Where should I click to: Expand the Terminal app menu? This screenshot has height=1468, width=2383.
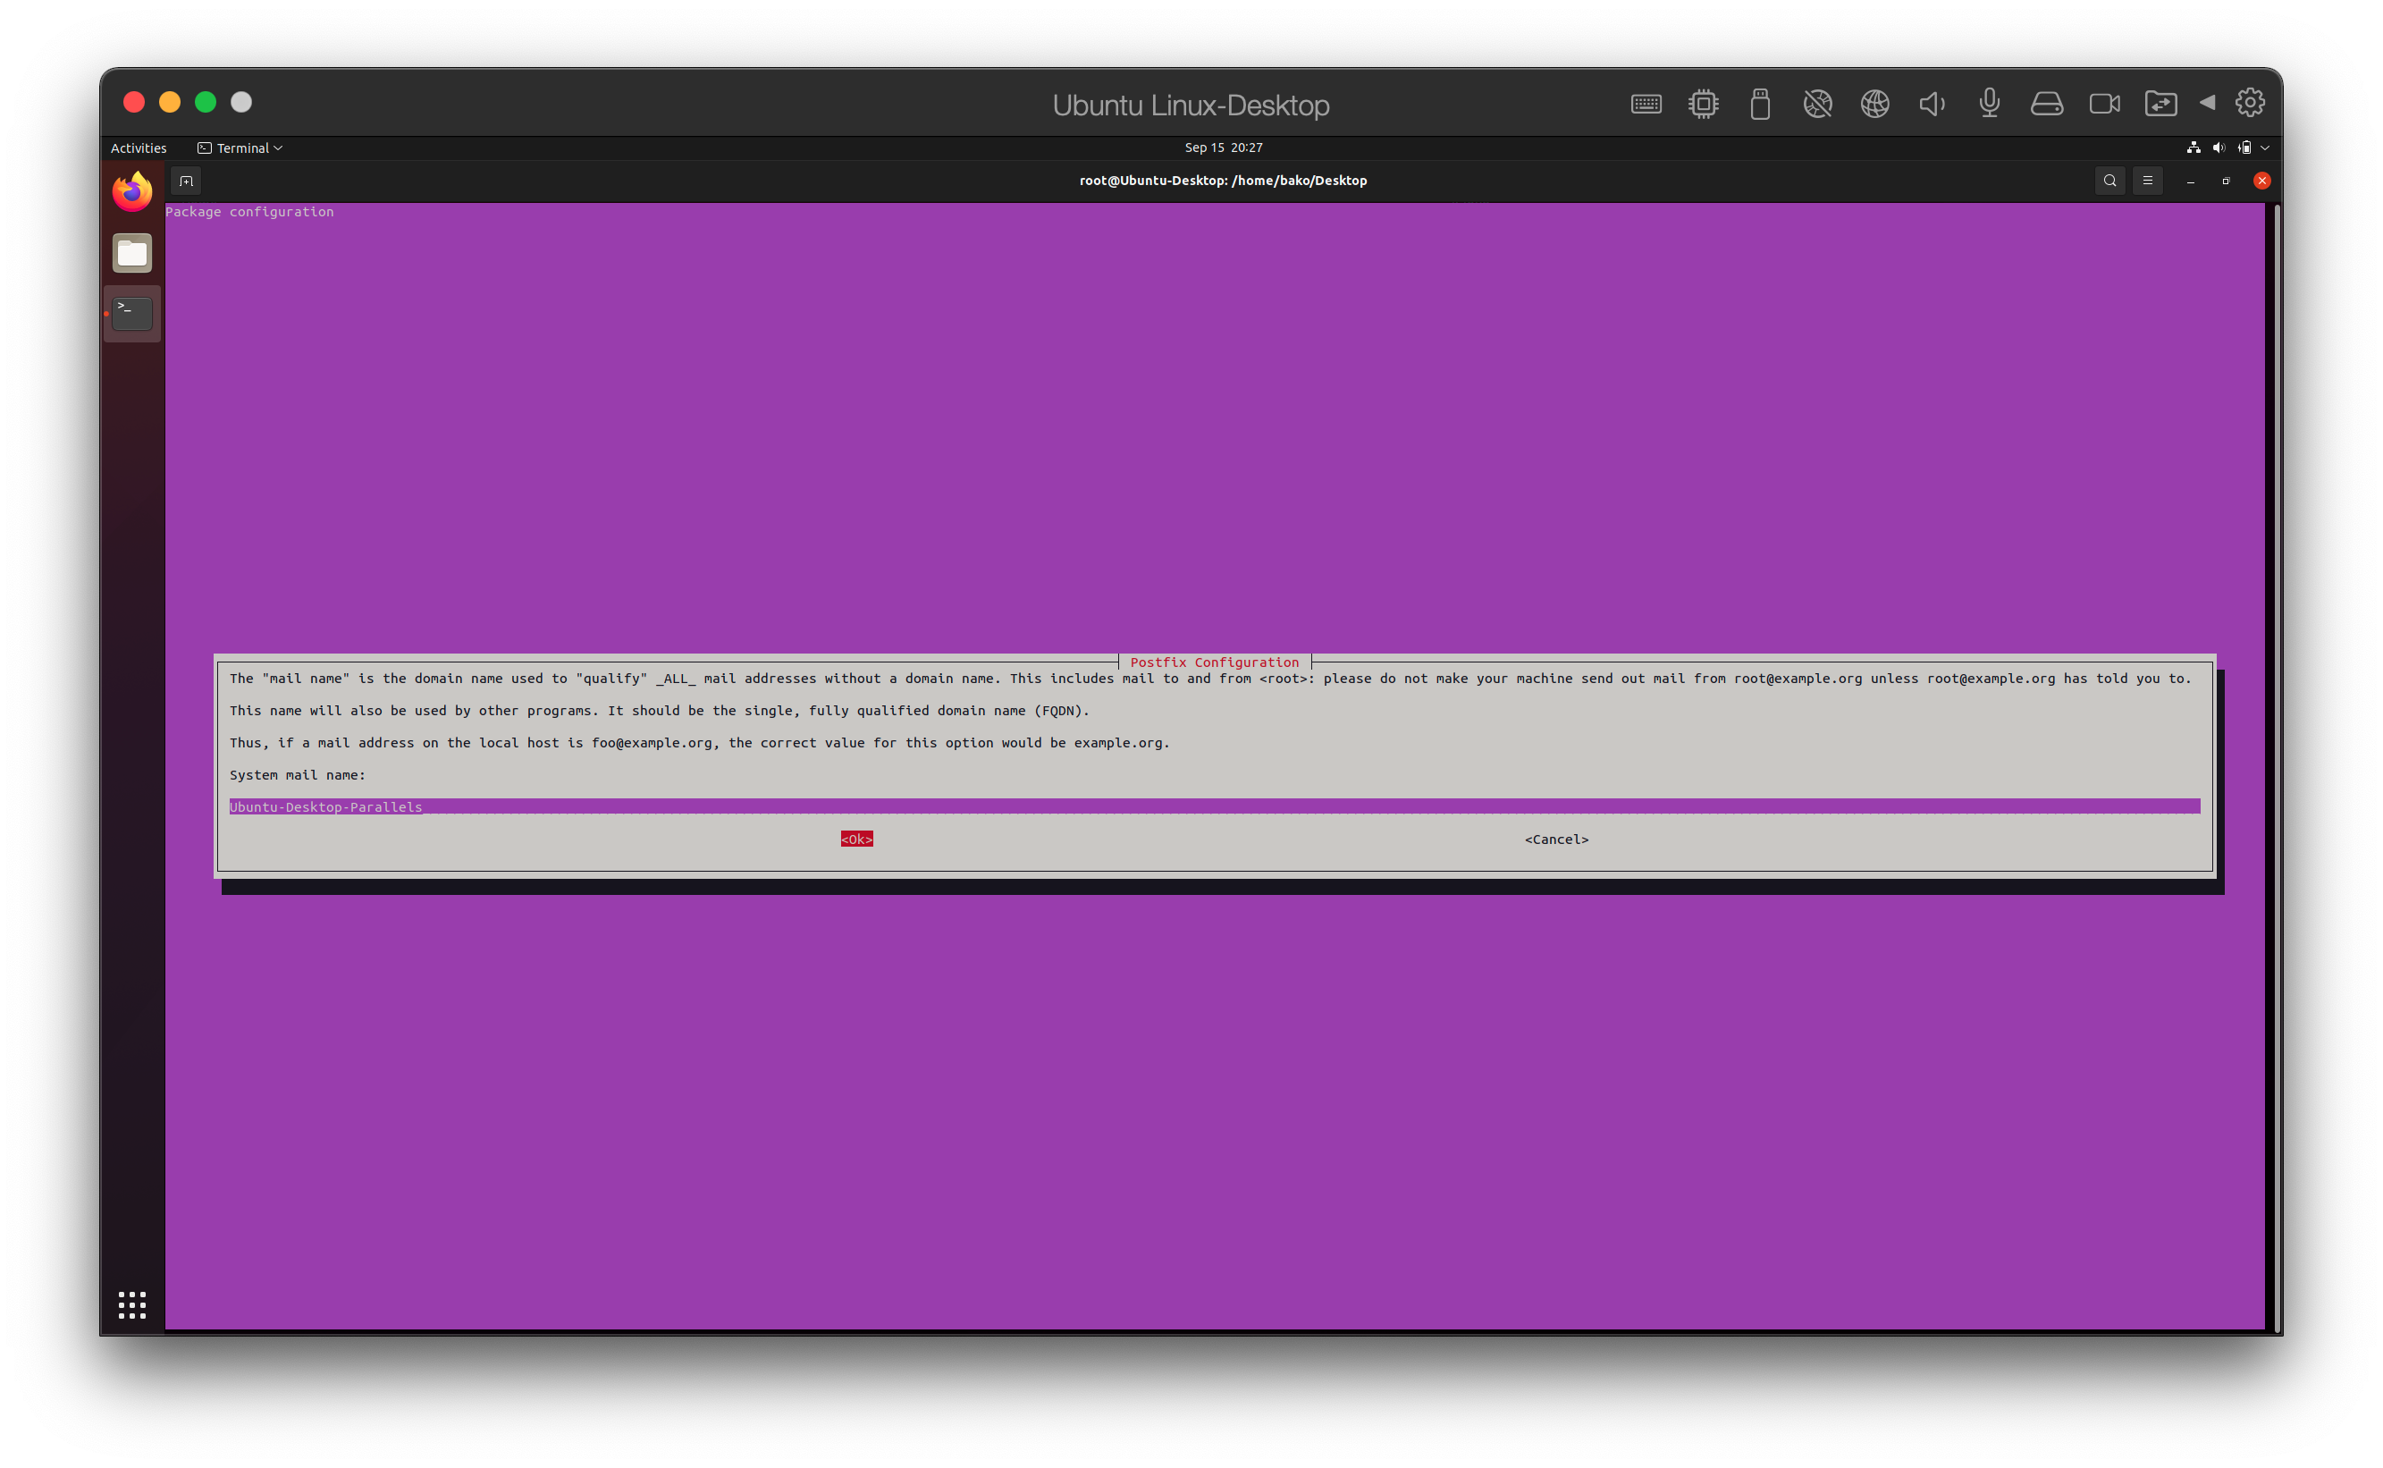pyautogui.click(x=240, y=148)
